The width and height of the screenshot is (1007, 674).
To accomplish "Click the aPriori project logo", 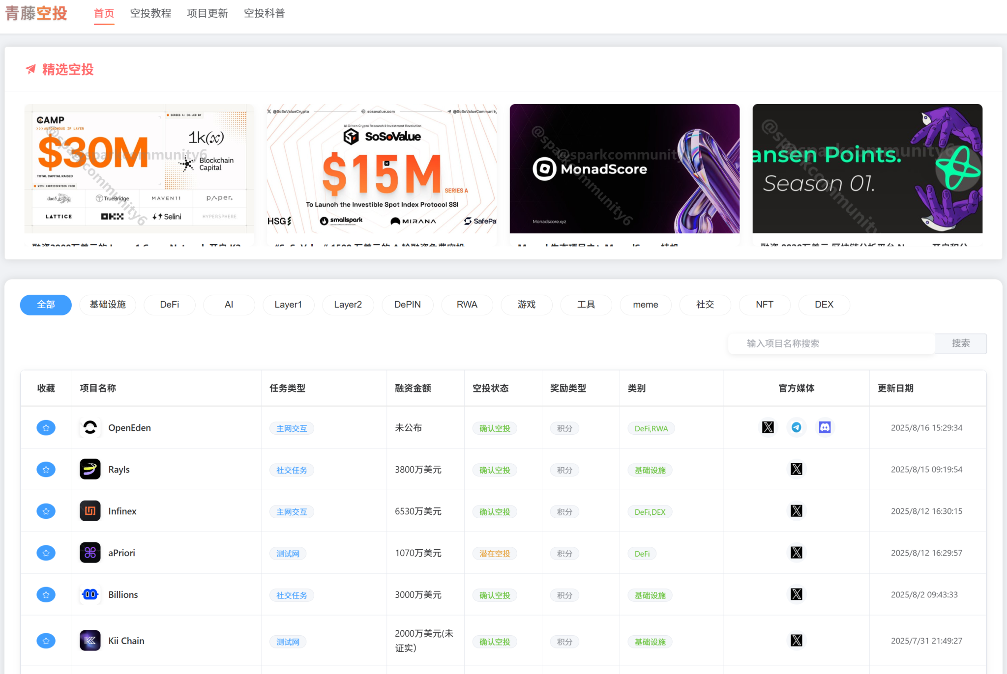I will [90, 553].
